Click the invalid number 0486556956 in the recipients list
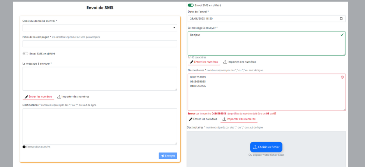This screenshot has height=167, width=365. [198, 86]
